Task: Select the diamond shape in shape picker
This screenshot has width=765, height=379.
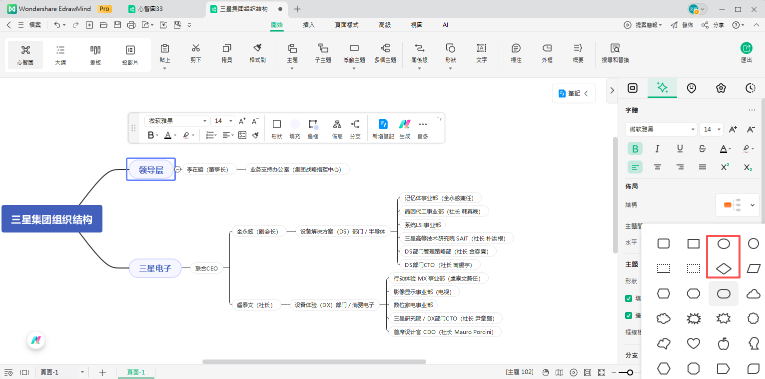Action: coord(723,268)
